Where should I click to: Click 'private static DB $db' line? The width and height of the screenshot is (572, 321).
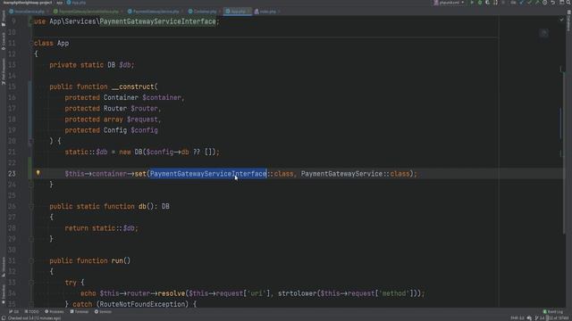pyautogui.click(x=91, y=65)
